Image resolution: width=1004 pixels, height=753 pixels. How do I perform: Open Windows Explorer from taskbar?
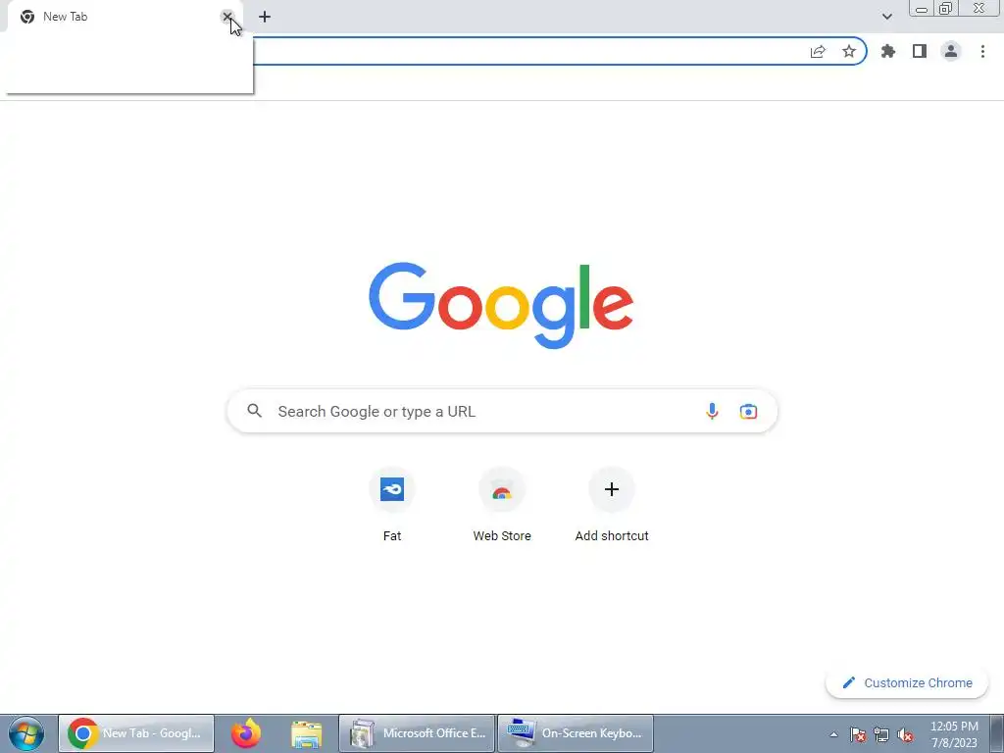[307, 733]
